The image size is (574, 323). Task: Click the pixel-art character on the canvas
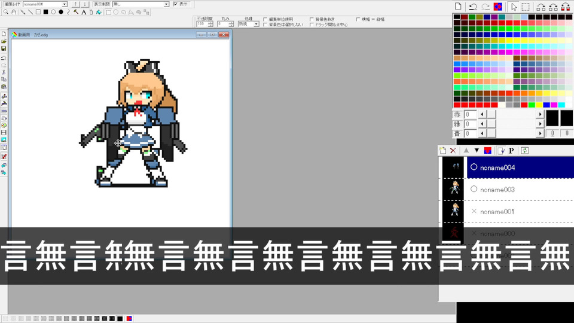tap(133, 124)
